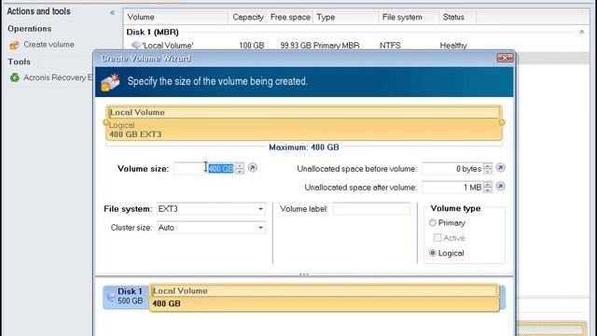Image resolution: width=597 pixels, height=336 pixels.
Task: Adjust unallocated space after volume stepper
Action: coord(488,187)
